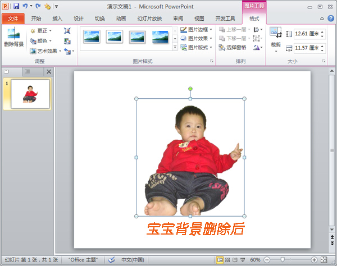Switch to the View (视图) tab
The width and height of the screenshot is (337, 266).
pyautogui.click(x=199, y=19)
